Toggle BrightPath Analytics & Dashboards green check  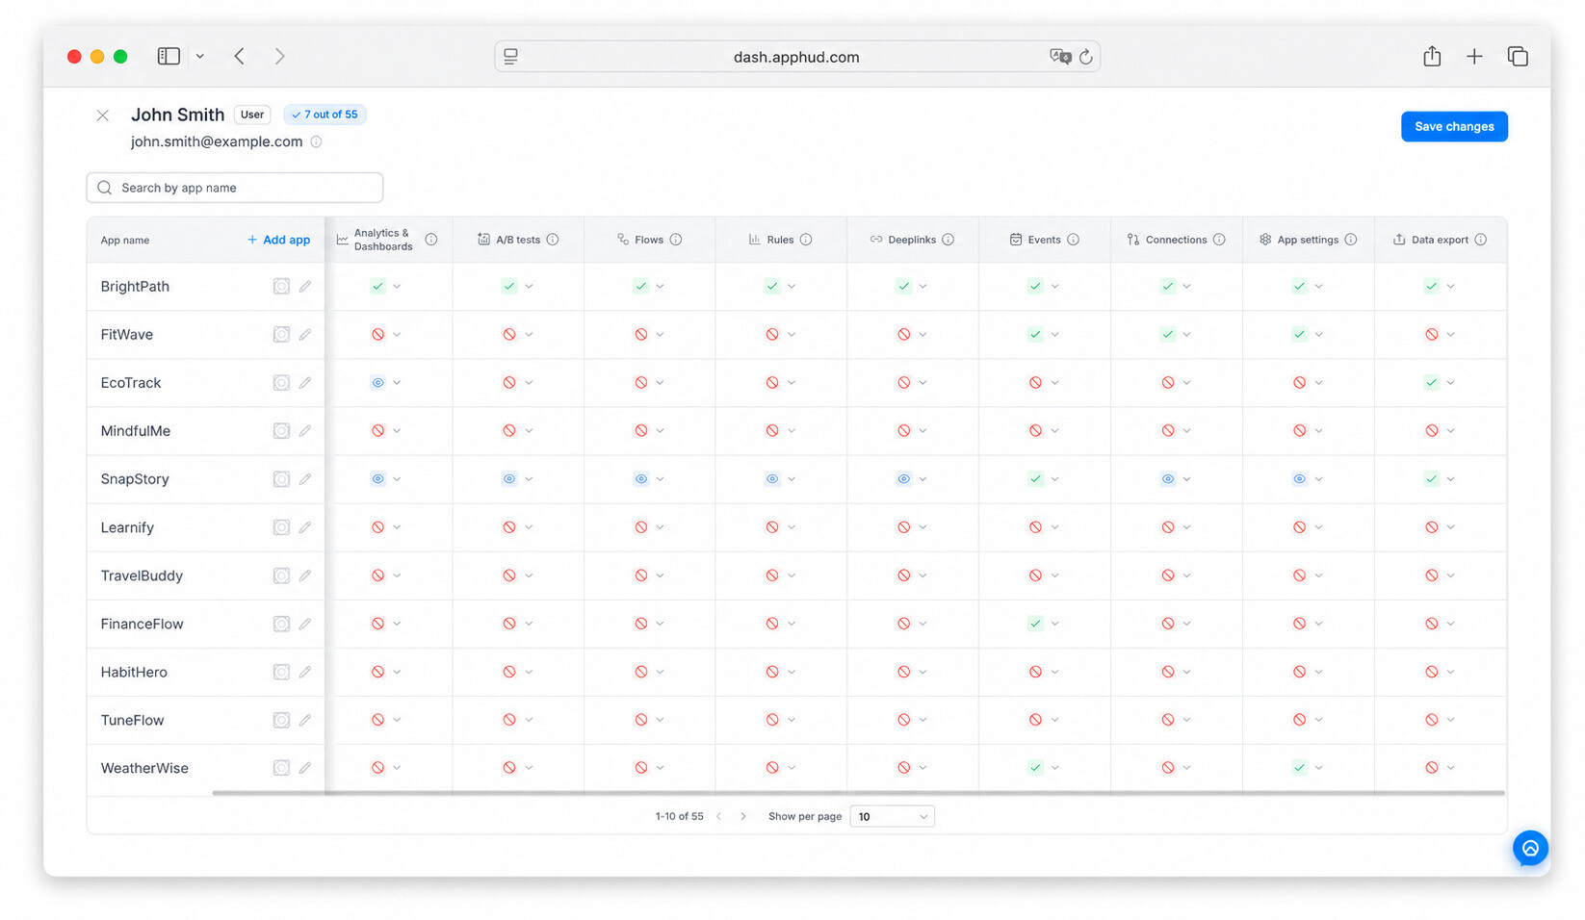tap(377, 286)
